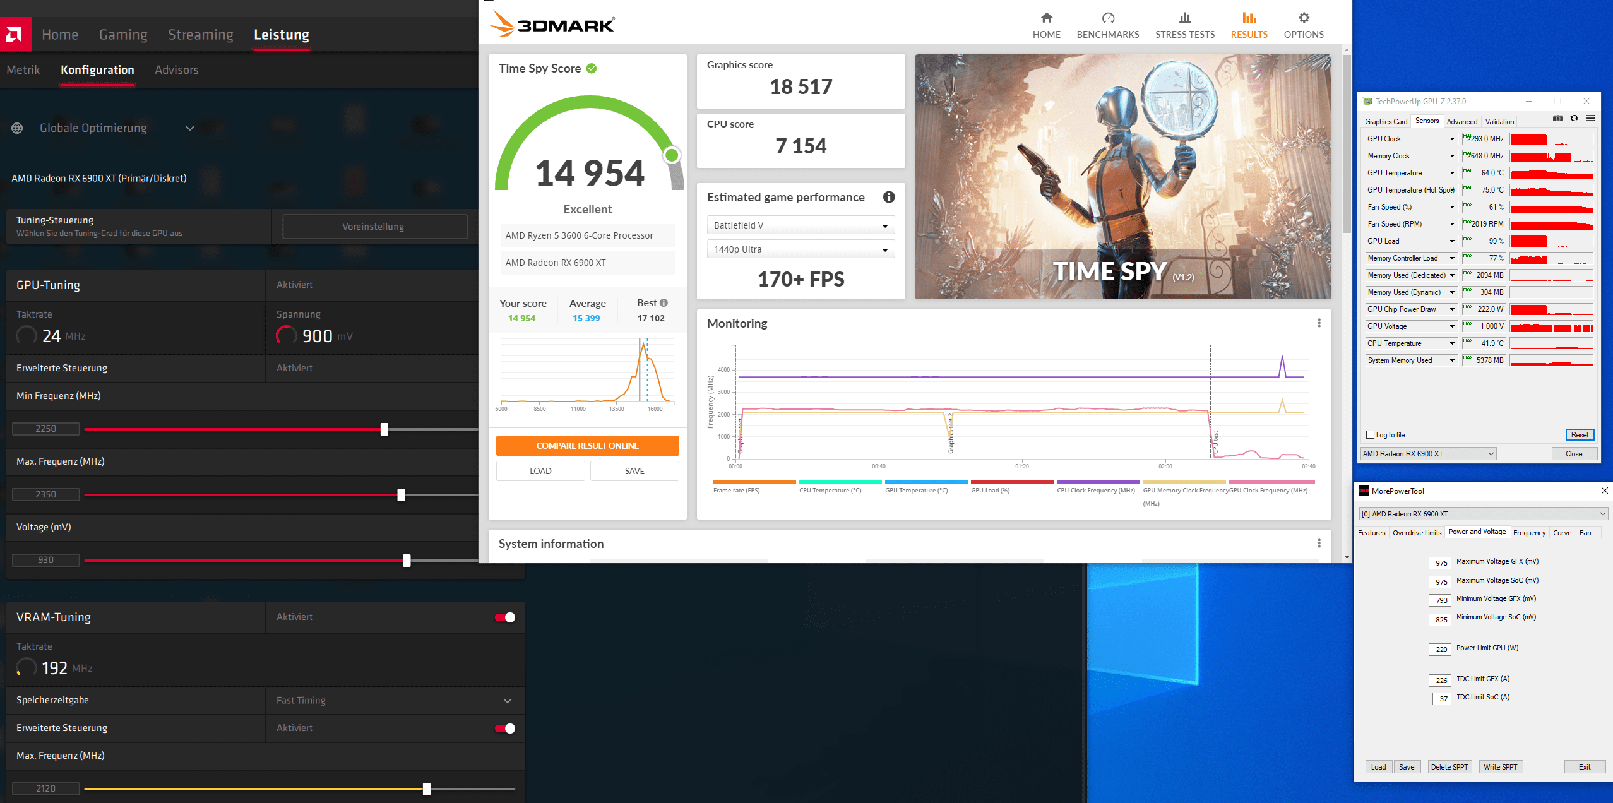Click the MorePowerTool title bar icon
1613x803 pixels.
(x=1364, y=491)
